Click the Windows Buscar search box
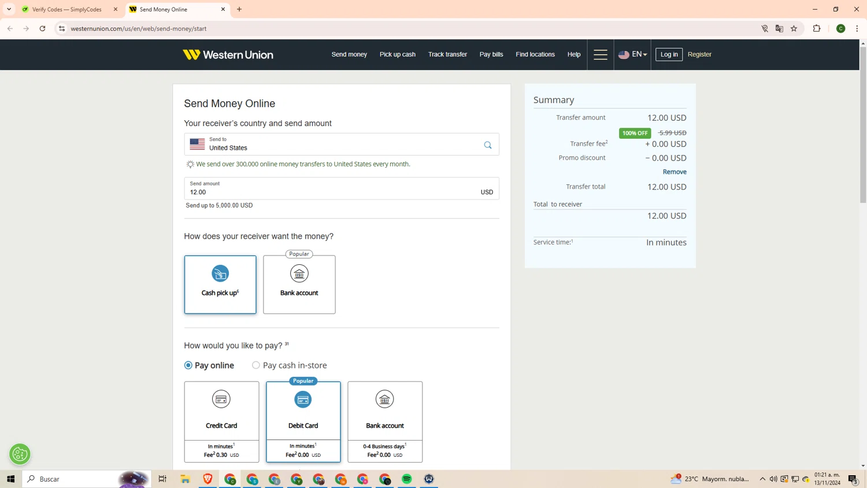Screen dimensions: 867x488 tap(87, 479)
